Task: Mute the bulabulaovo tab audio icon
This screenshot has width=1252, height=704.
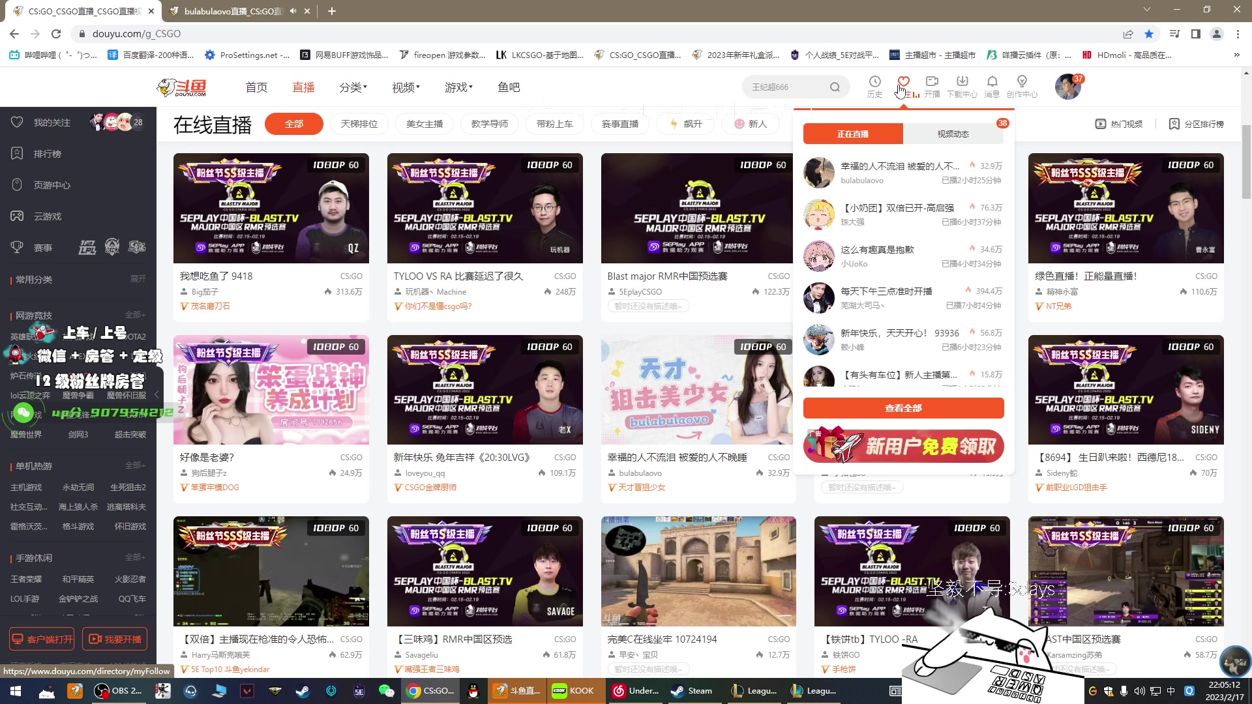Action: coord(293,11)
